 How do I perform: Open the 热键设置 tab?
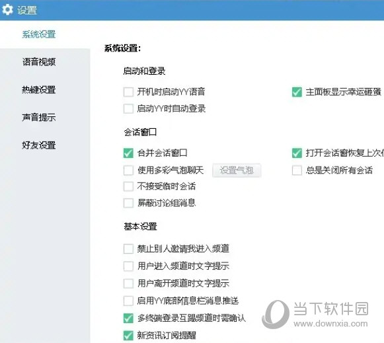click(39, 90)
